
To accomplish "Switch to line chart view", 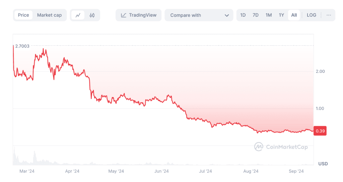I will 78,15.
